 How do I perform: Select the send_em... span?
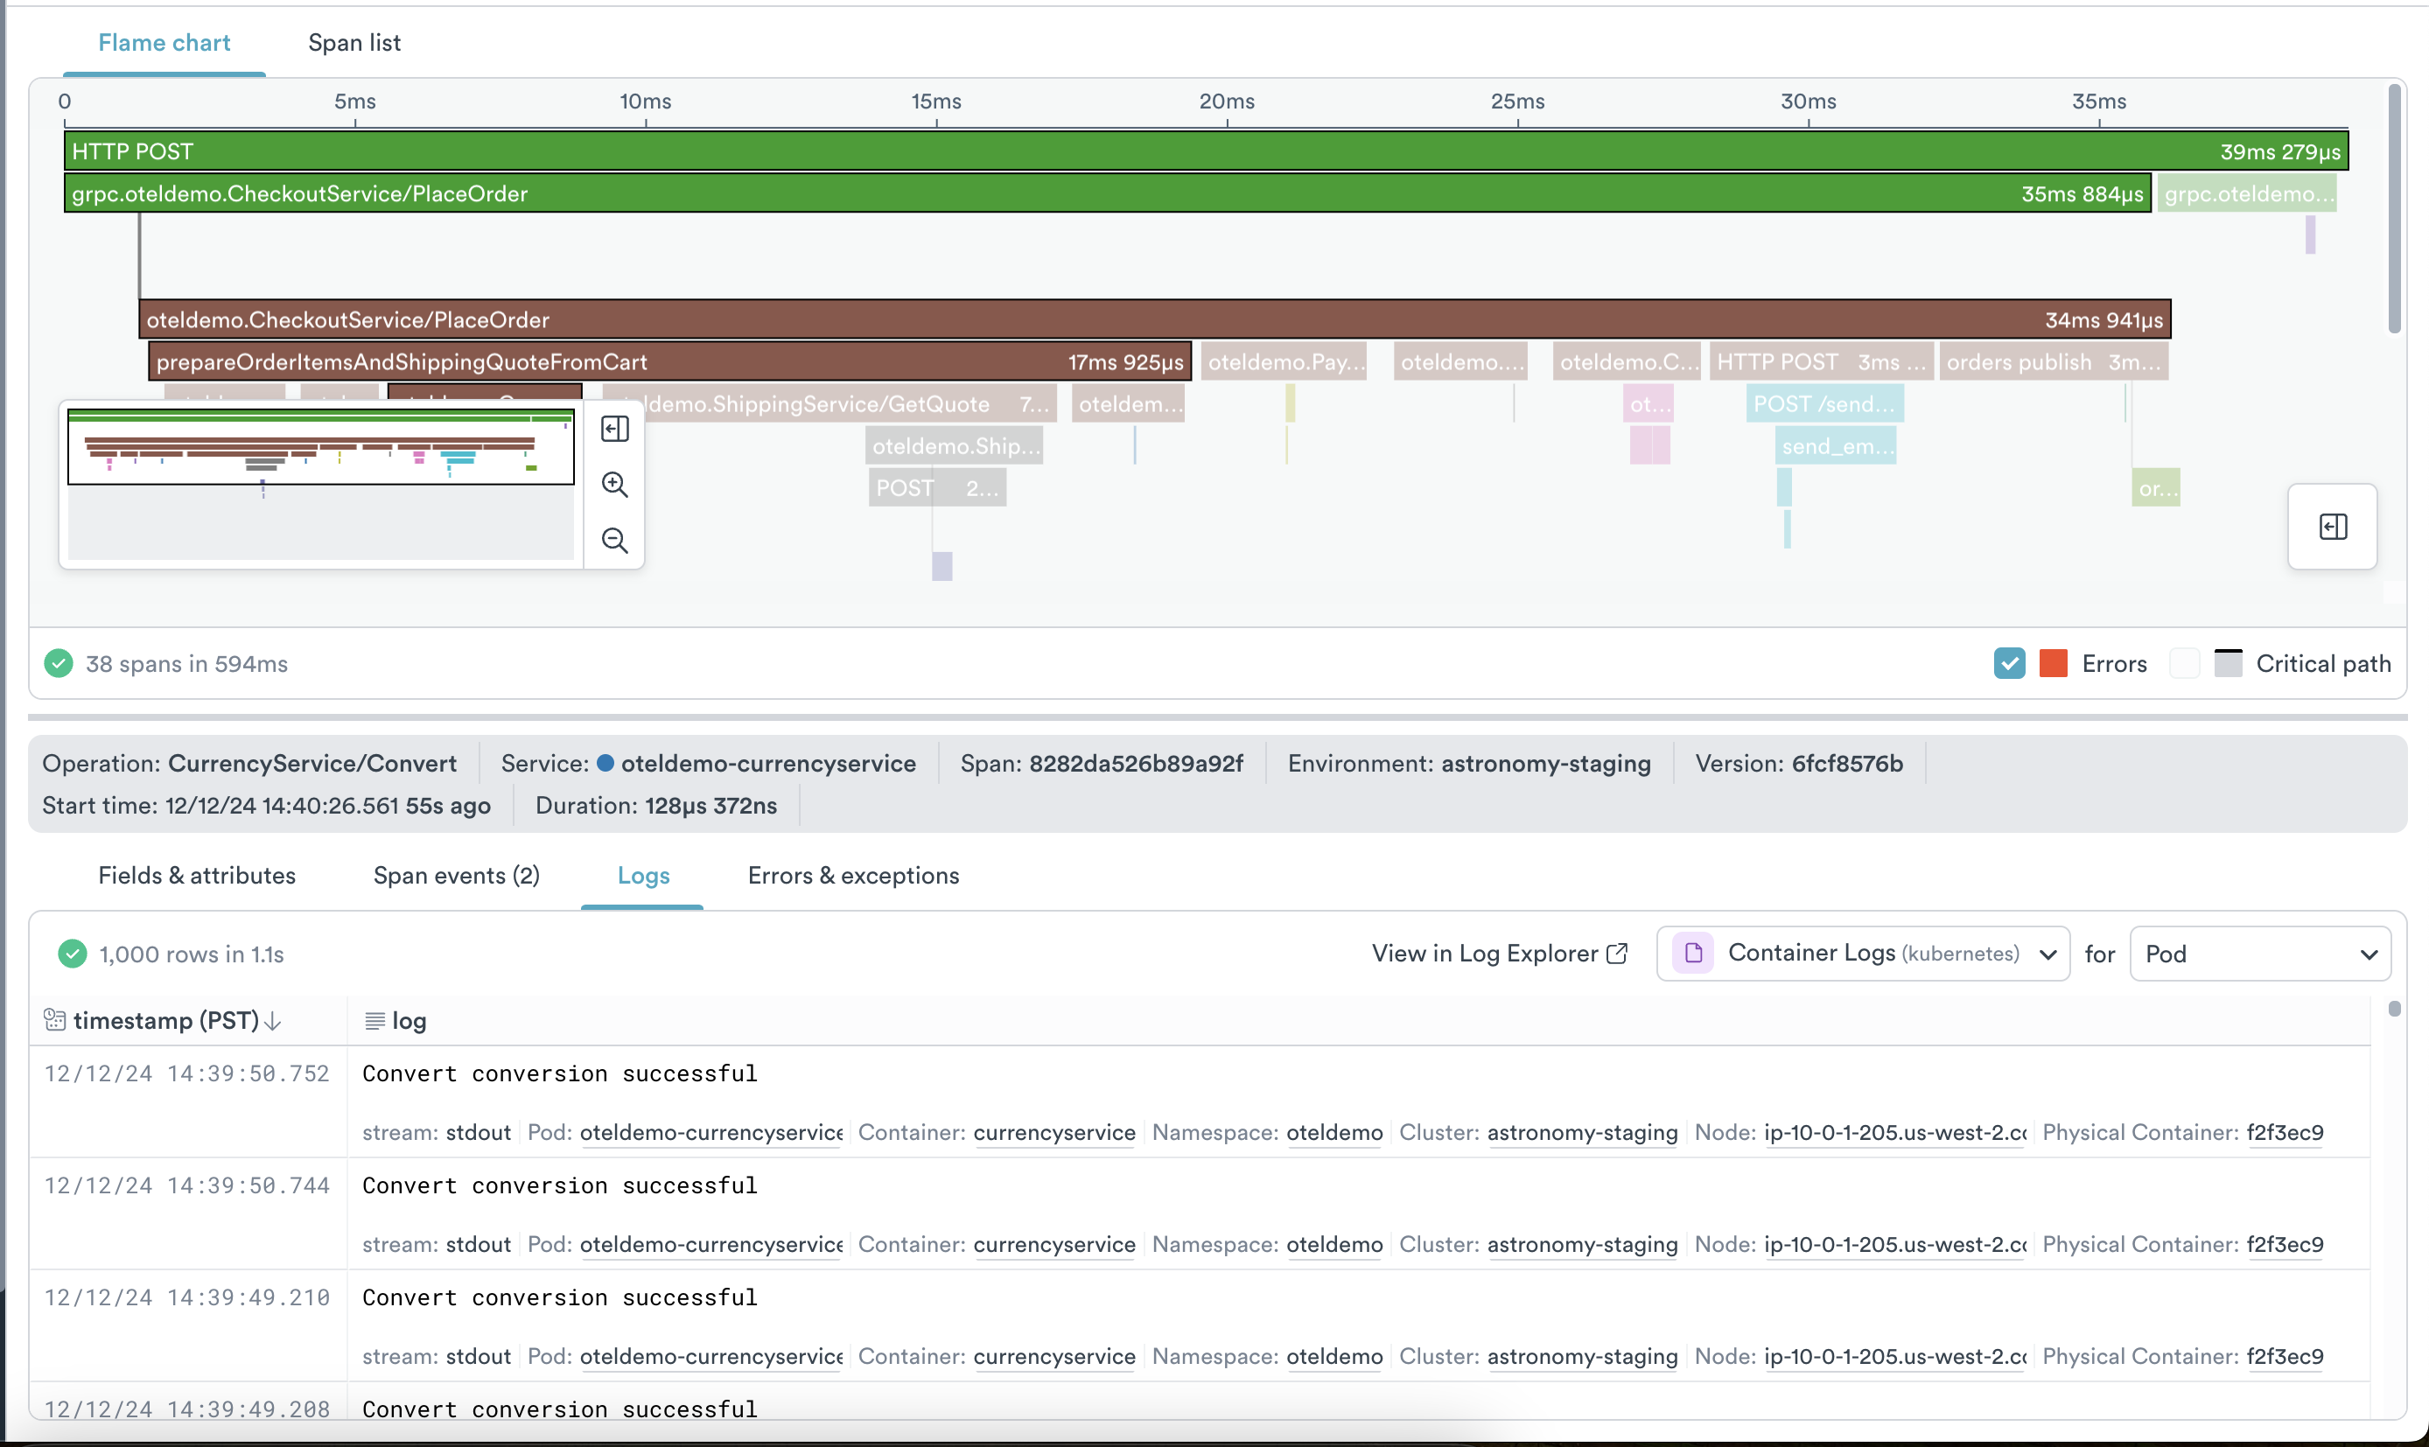(1835, 445)
